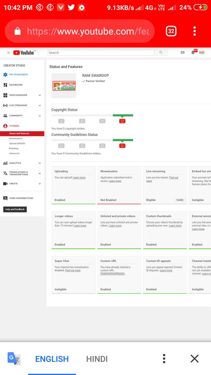Click the TRY STUDIO BETA link
The height and width of the screenshot is (375, 211).
pos(18,75)
